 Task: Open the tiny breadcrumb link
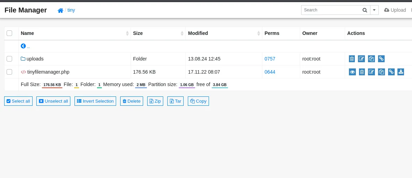coord(71,10)
